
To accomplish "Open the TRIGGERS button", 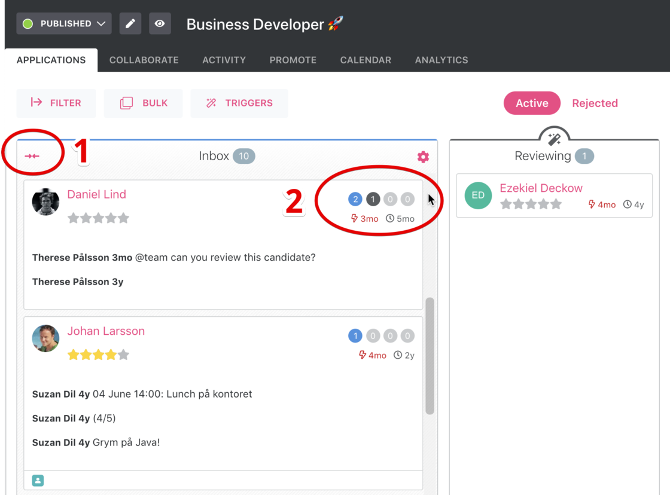I will point(239,103).
